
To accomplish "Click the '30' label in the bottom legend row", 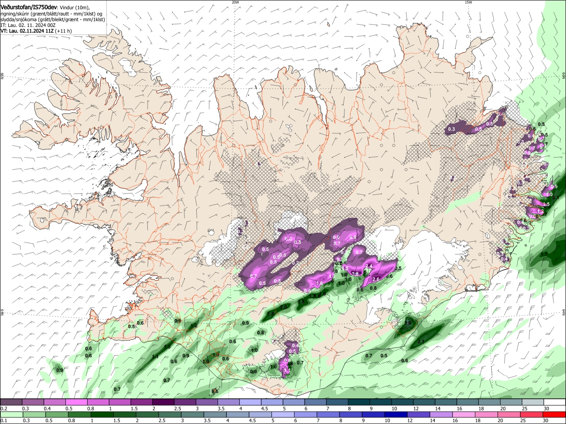I will pyautogui.click(x=545, y=421).
